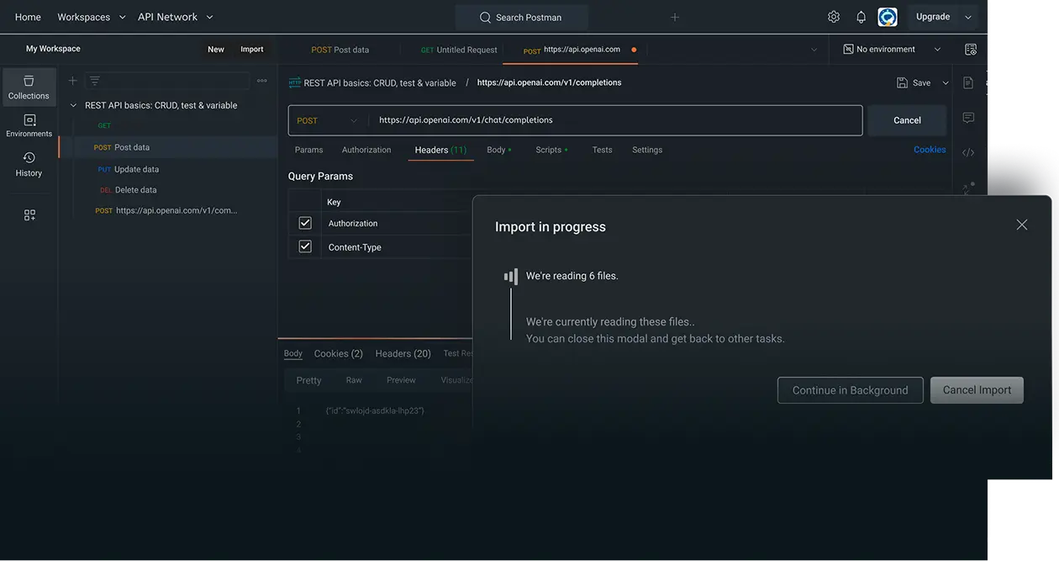Open the response Headers (20) tab
Viewport: 1059px width, 561px height.
403,353
